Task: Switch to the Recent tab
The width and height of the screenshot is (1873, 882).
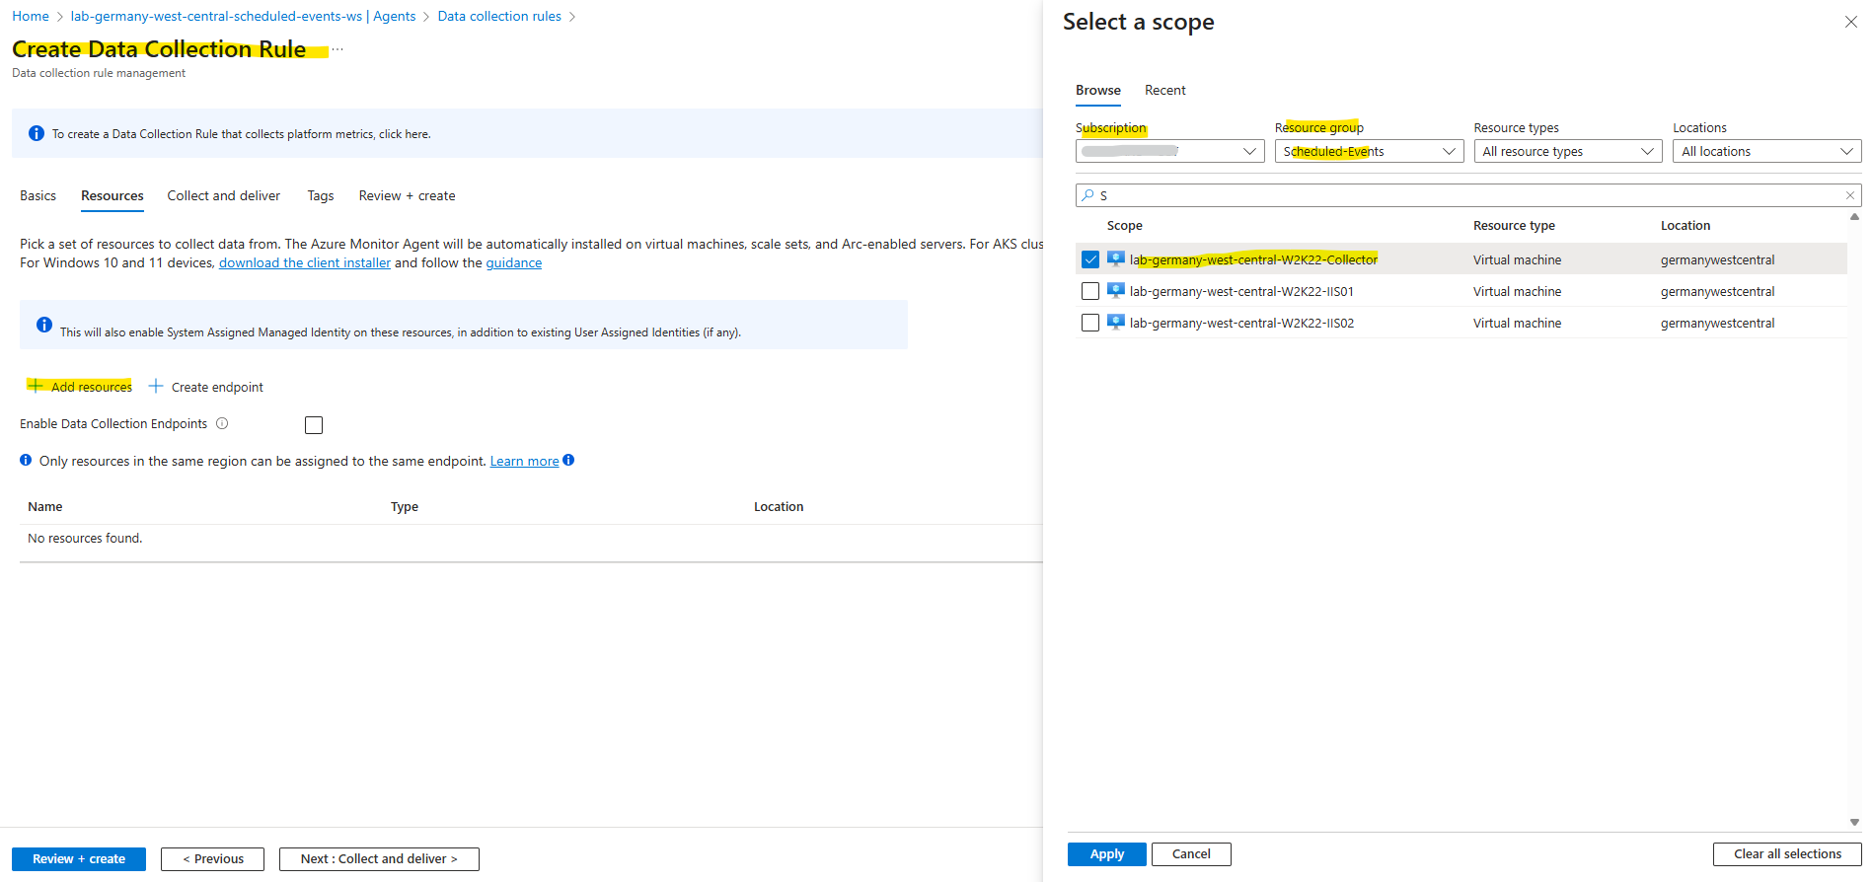Action: coord(1165,90)
